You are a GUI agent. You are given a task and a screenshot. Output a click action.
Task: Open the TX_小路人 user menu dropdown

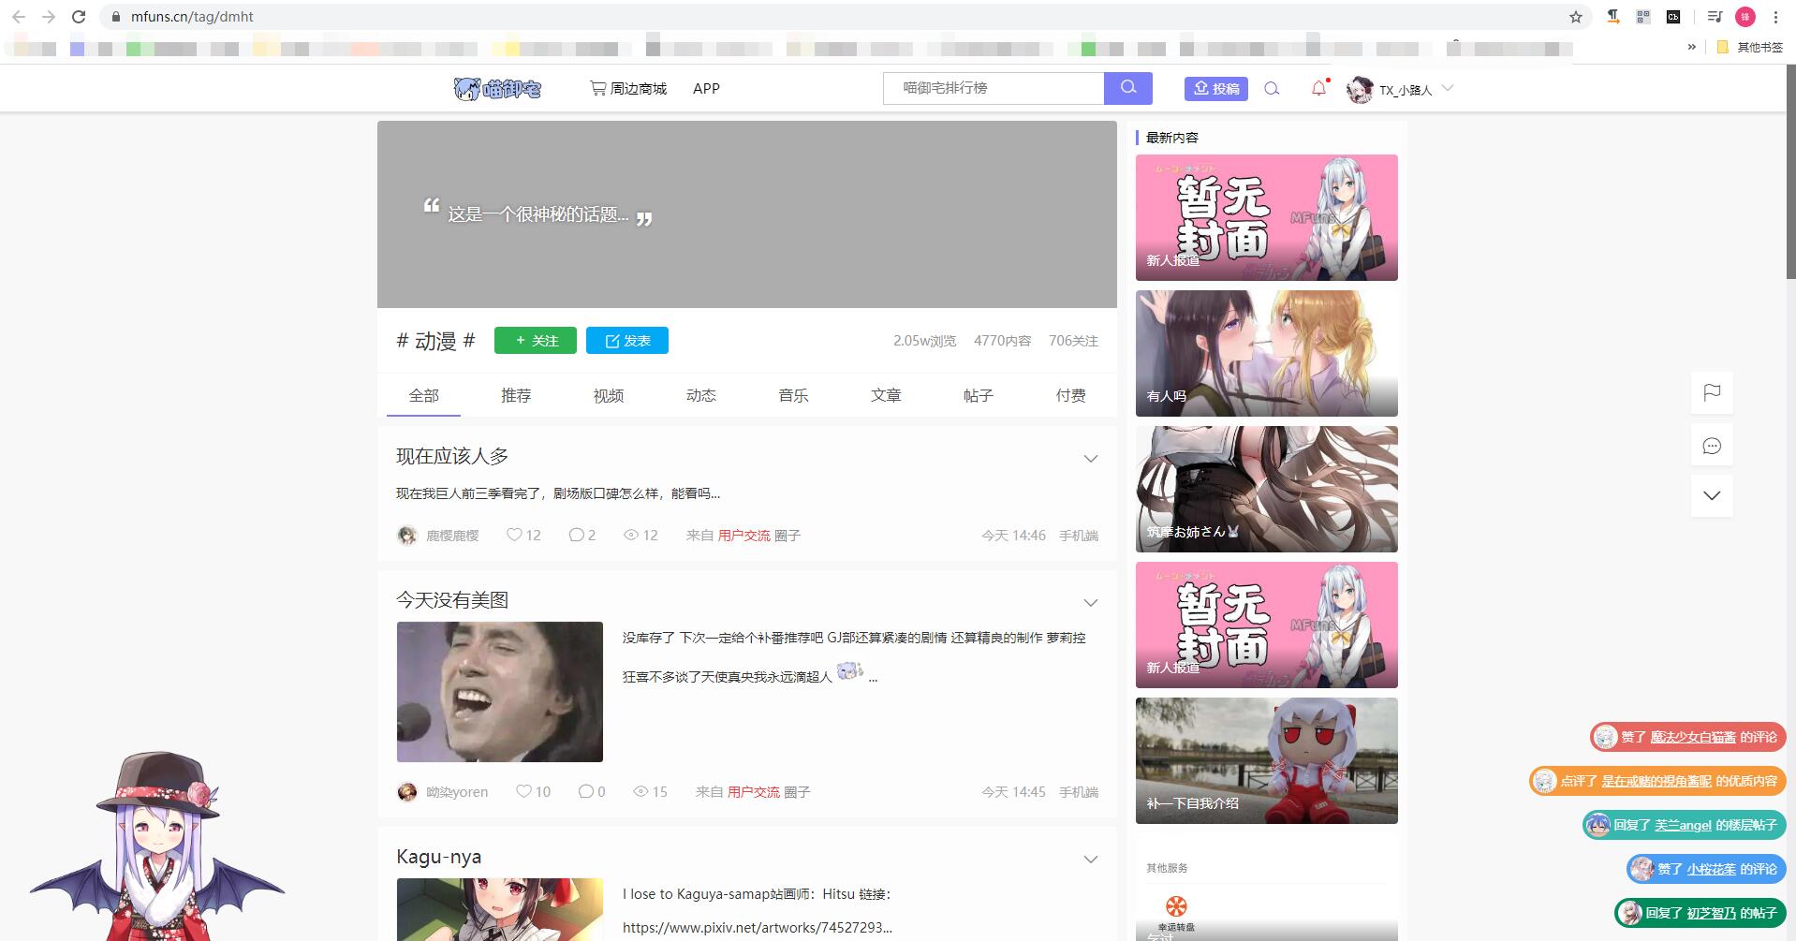coord(1448,88)
